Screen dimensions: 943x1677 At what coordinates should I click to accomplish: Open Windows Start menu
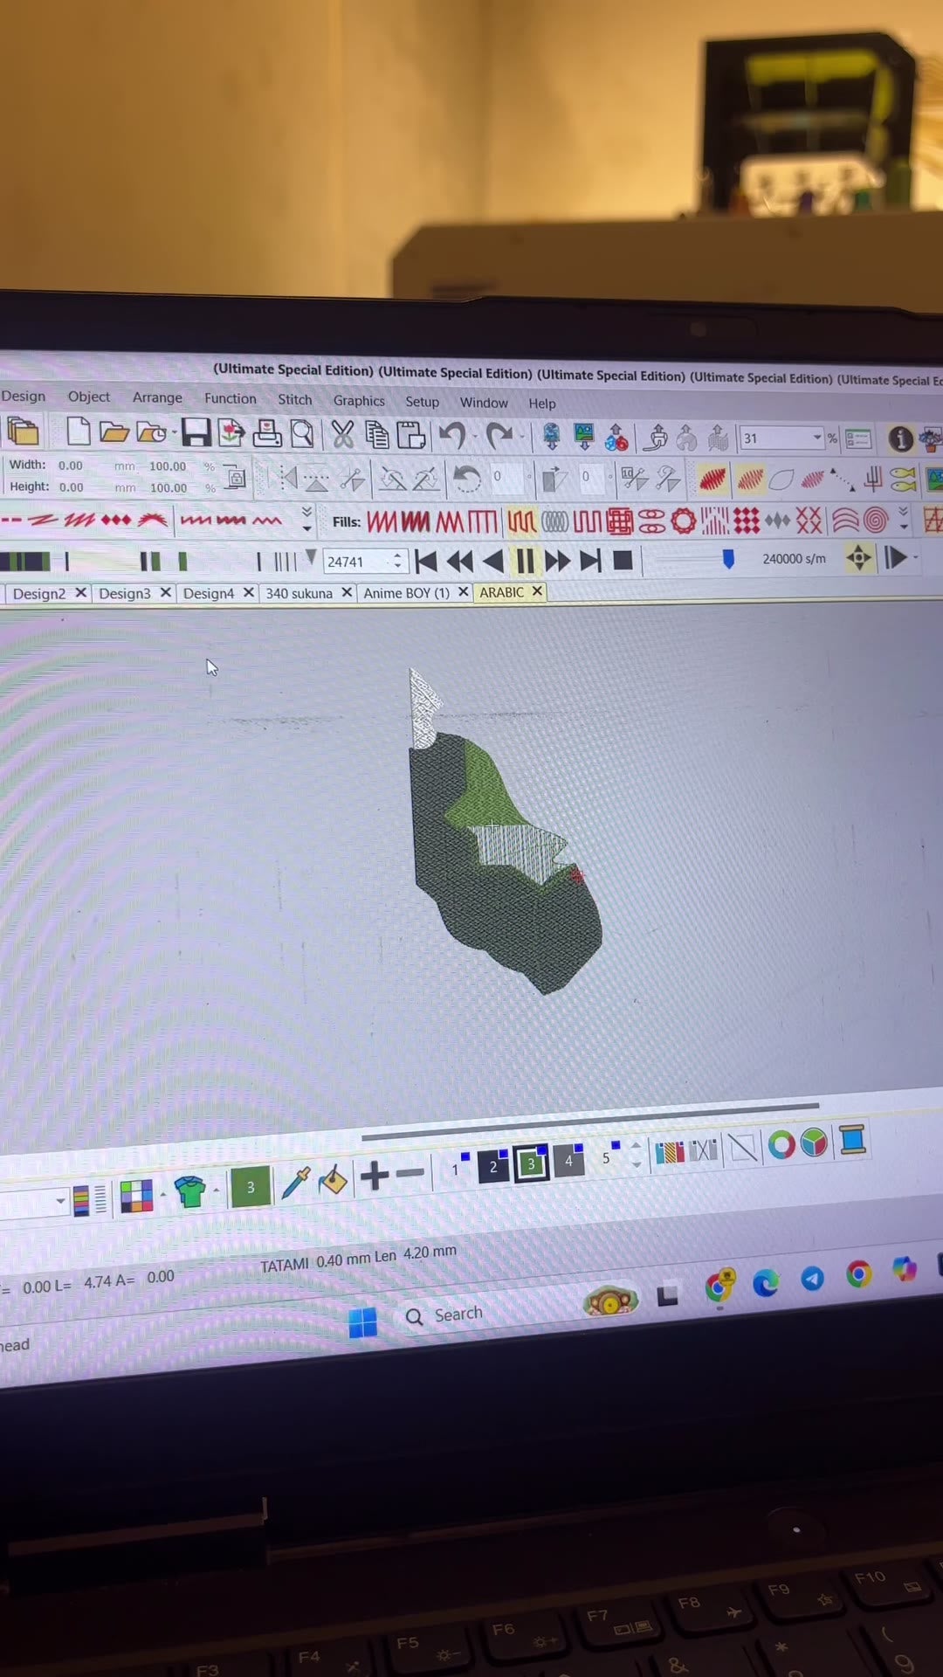click(362, 1322)
